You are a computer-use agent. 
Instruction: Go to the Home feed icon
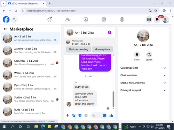point(49,19)
